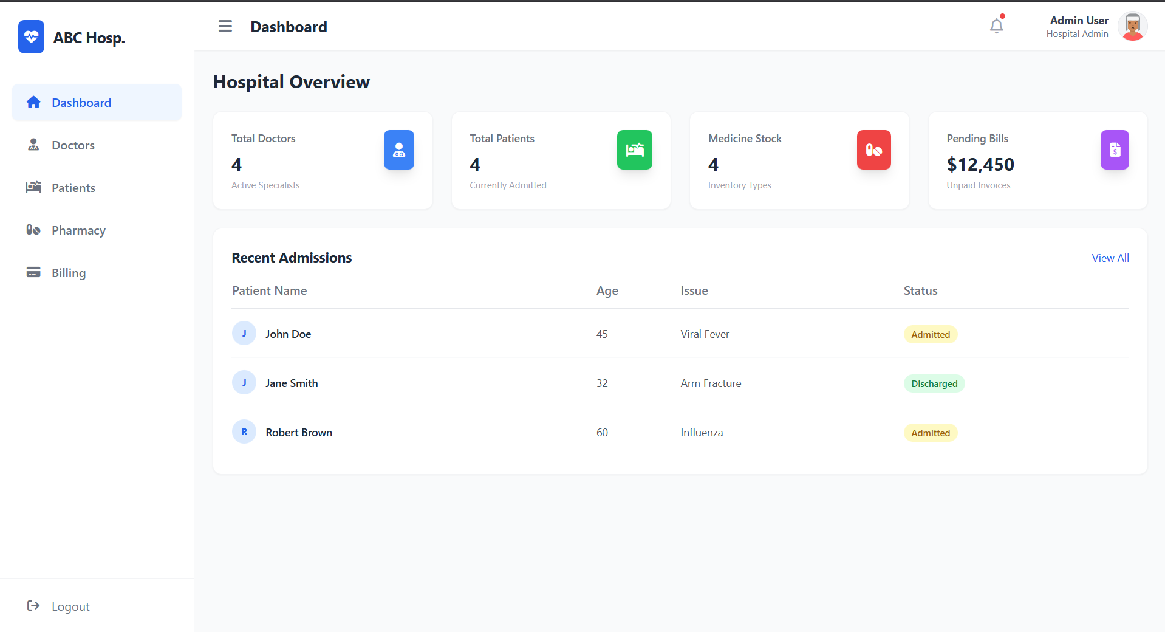
Task: Click the blue doctor icon on Total Doctors card
Action: click(x=398, y=149)
